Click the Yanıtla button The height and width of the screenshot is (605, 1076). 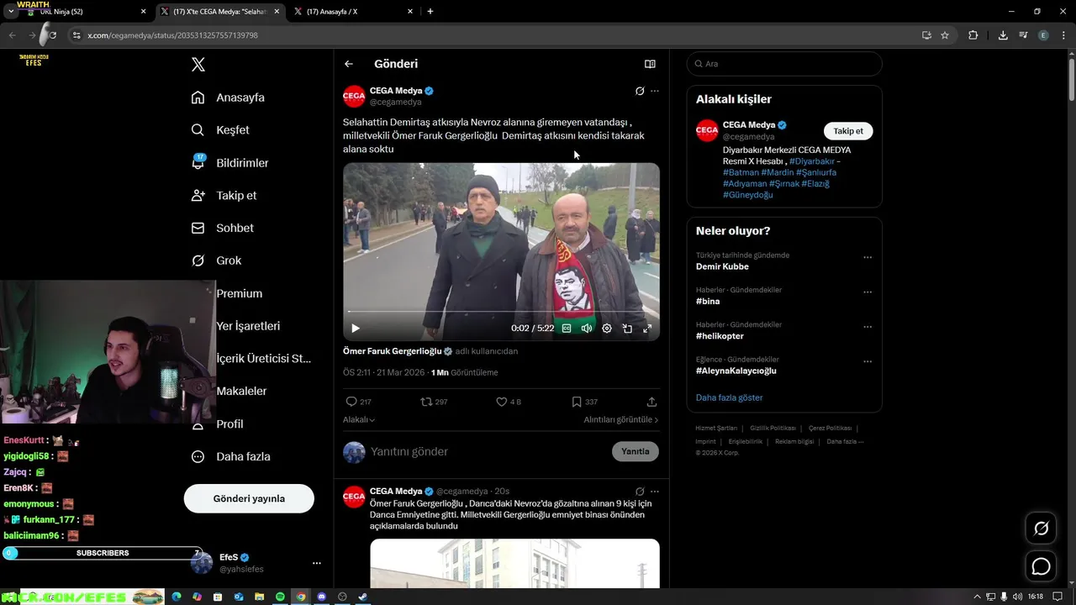click(x=636, y=451)
